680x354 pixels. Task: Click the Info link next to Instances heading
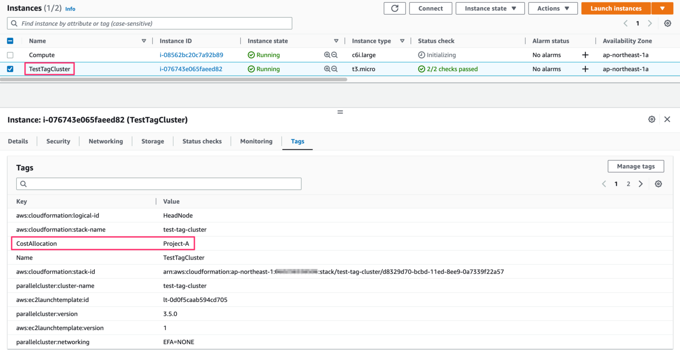(x=70, y=8)
